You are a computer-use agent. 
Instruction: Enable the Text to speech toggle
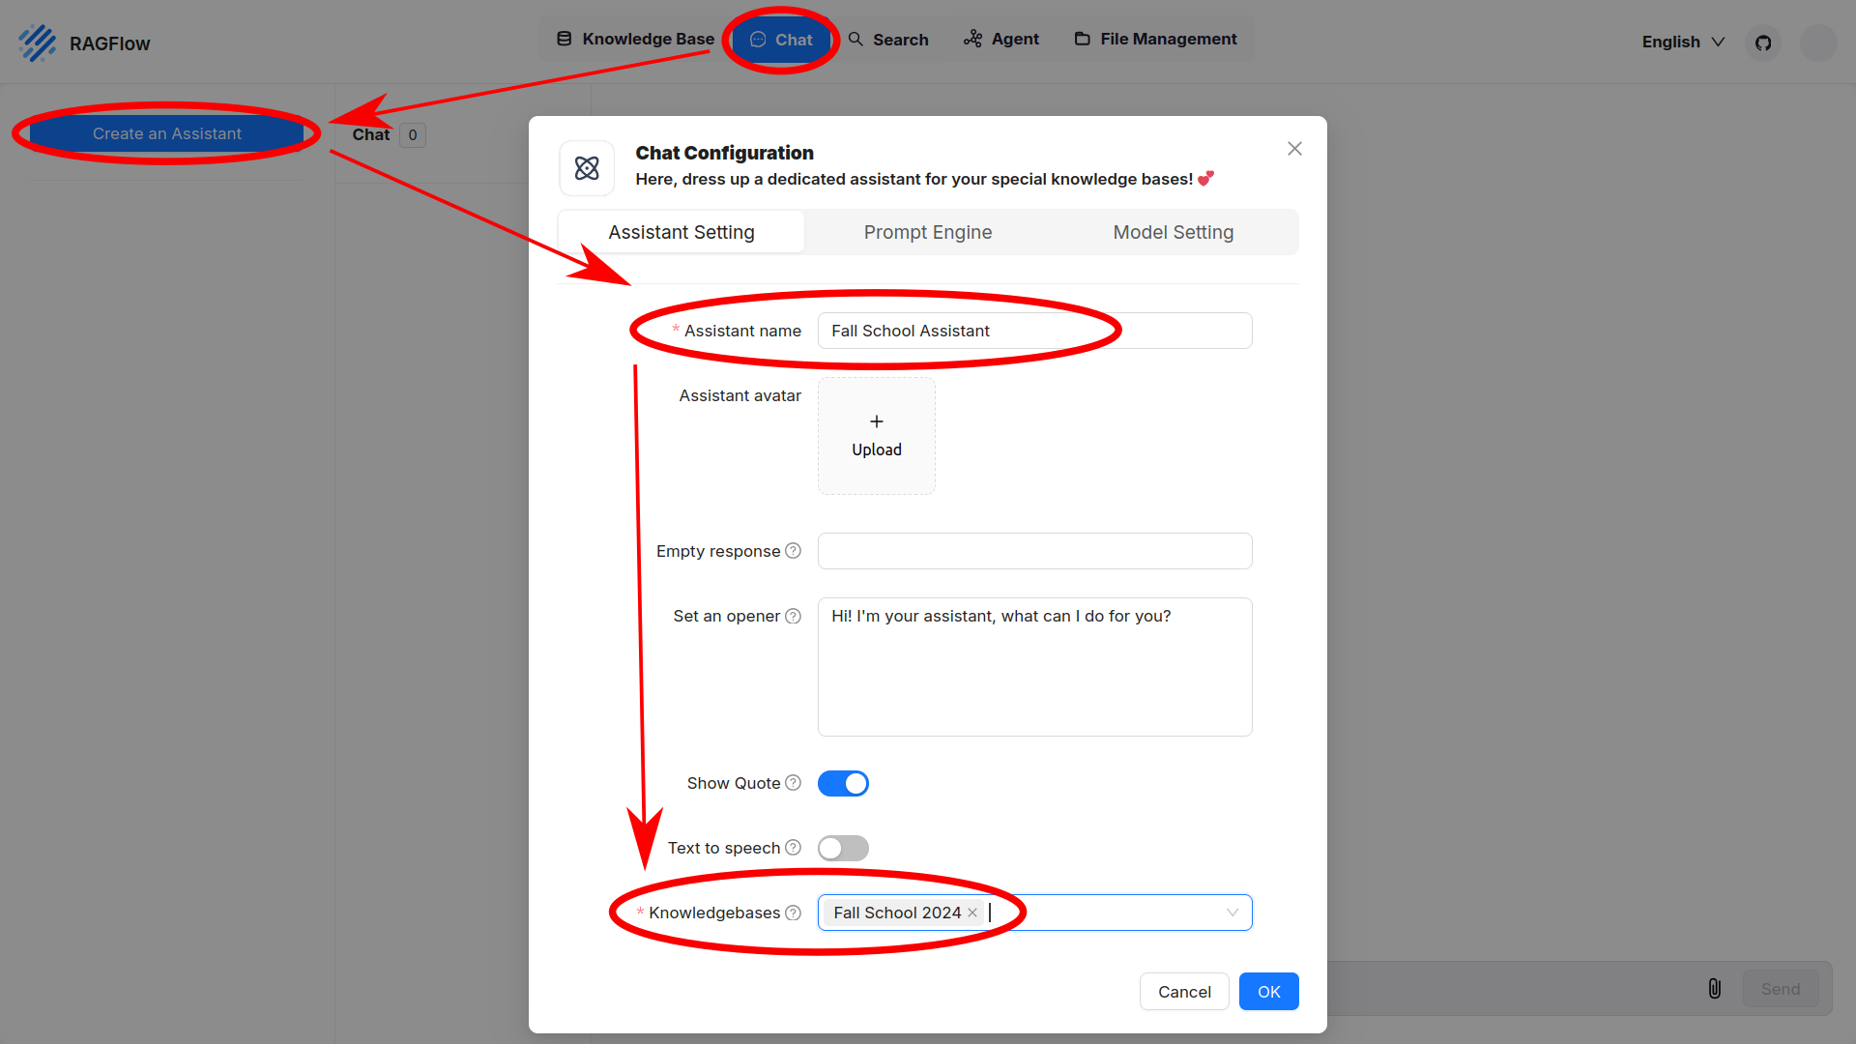click(x=842, y=848)
